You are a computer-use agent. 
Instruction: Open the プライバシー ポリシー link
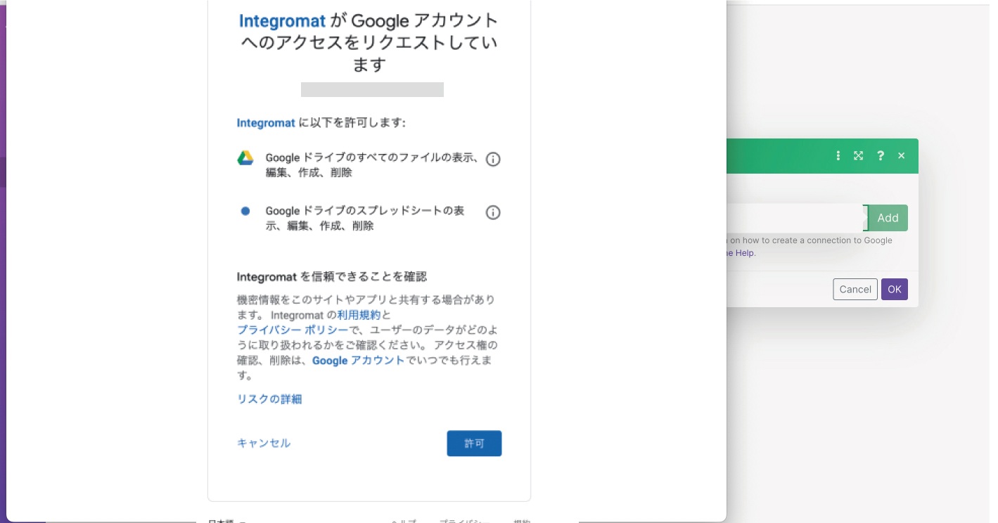click(x=293, y=330)
